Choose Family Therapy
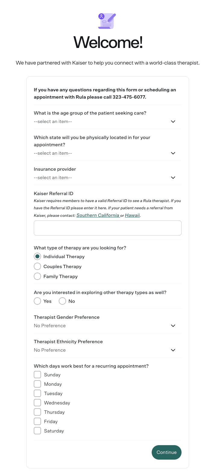 pos(37,276)
